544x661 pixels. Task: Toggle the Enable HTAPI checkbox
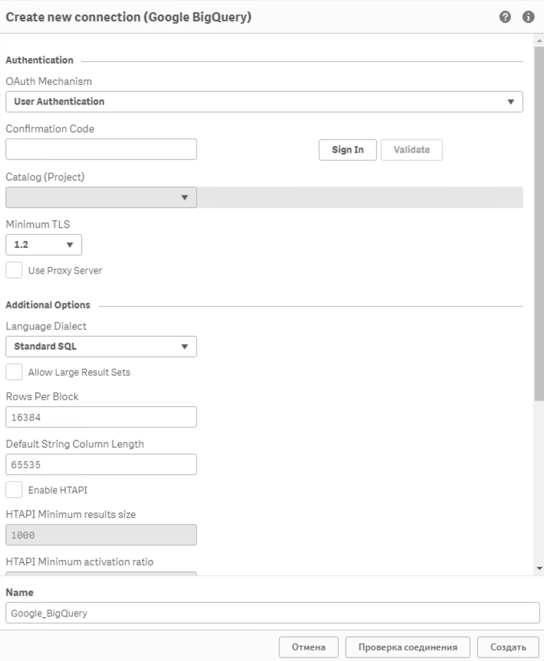tap(14, 490)
